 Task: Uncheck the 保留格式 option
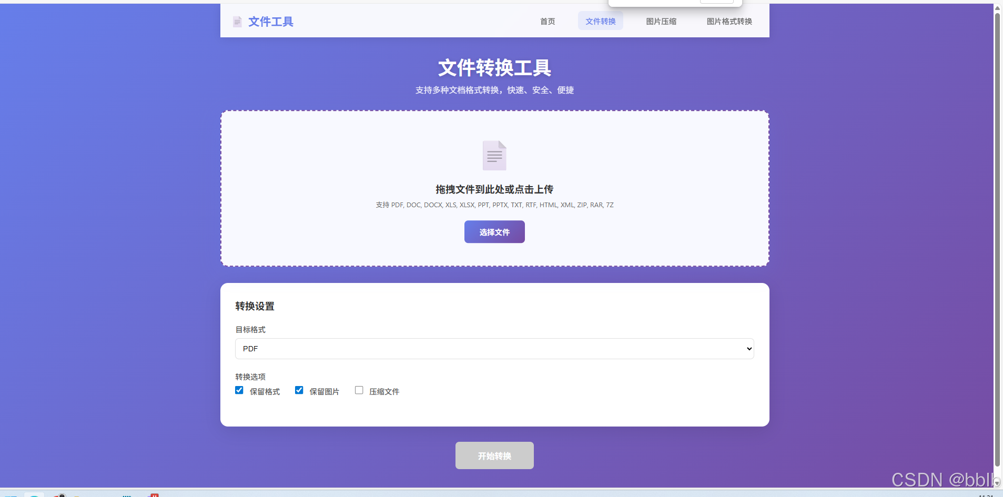240,390
